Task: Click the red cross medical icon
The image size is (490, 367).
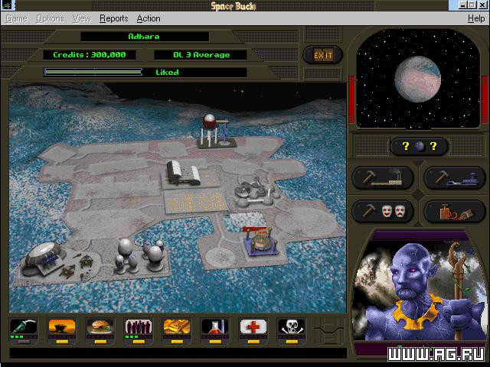Action: click(x=253, y=326)
